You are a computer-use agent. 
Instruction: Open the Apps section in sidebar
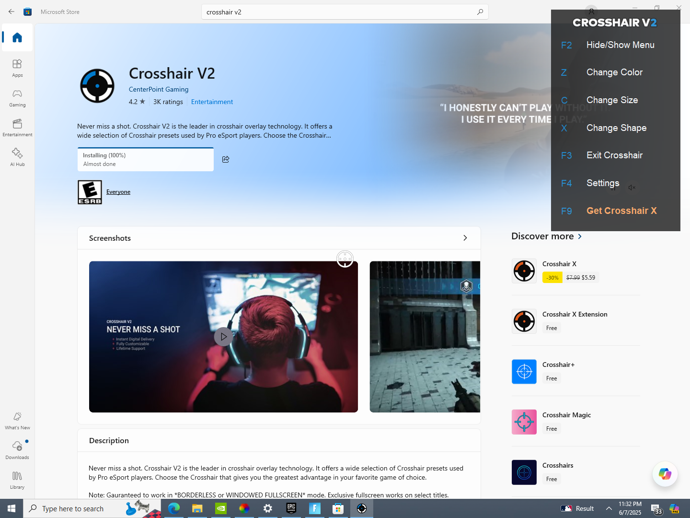click(x=17, y=68)
